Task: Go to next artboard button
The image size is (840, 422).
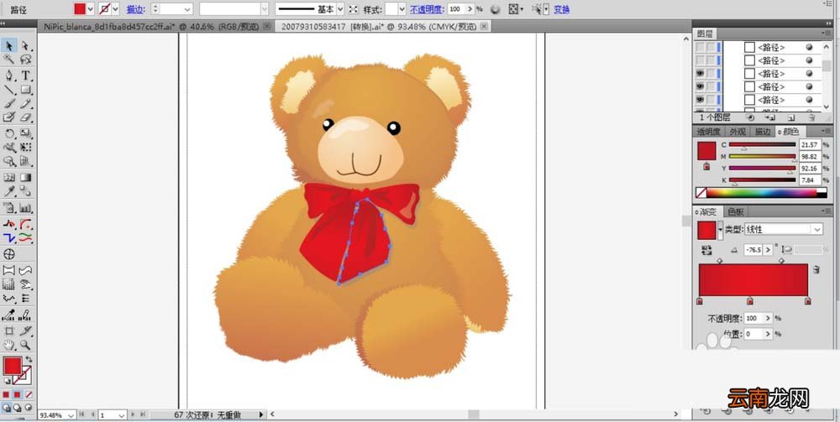Action: tap(134, 414)
